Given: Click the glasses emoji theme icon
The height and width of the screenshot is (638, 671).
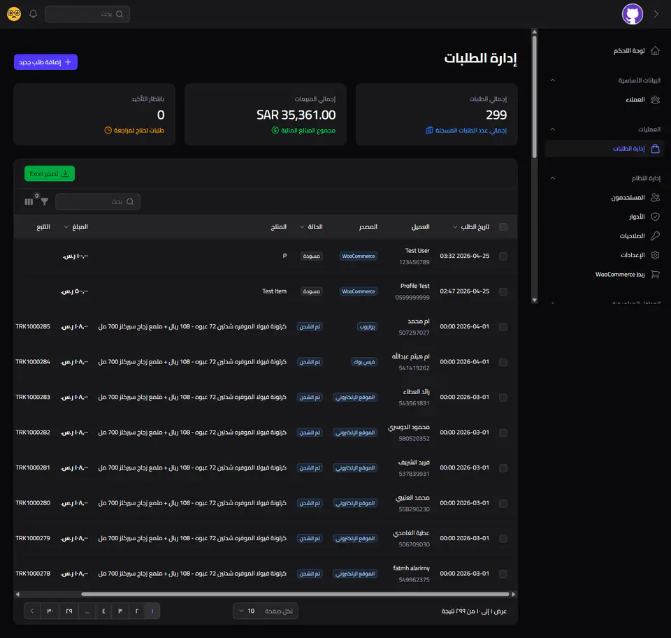Looking at the screenshot, I should point(14,14).
